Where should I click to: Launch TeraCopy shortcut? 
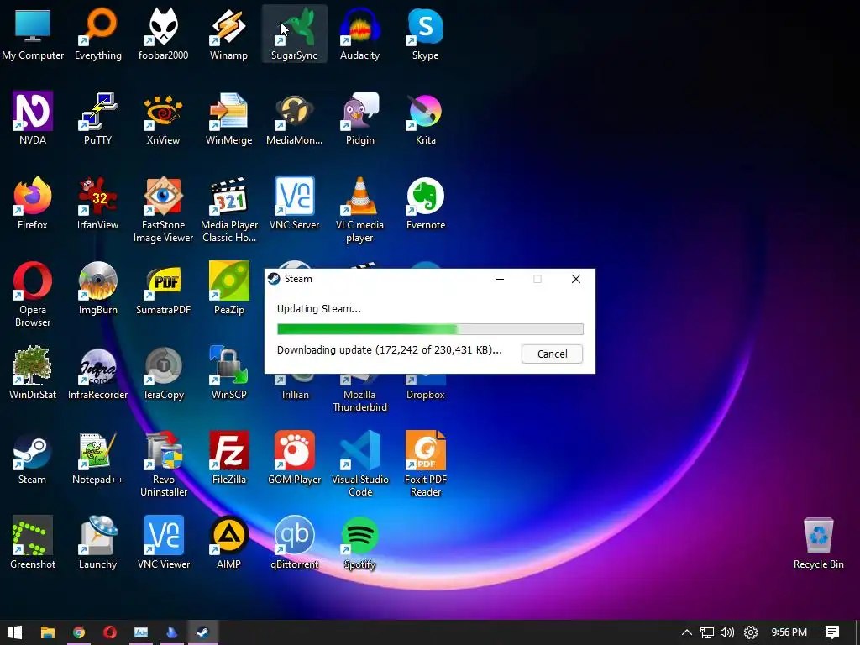tap(164, 373)
